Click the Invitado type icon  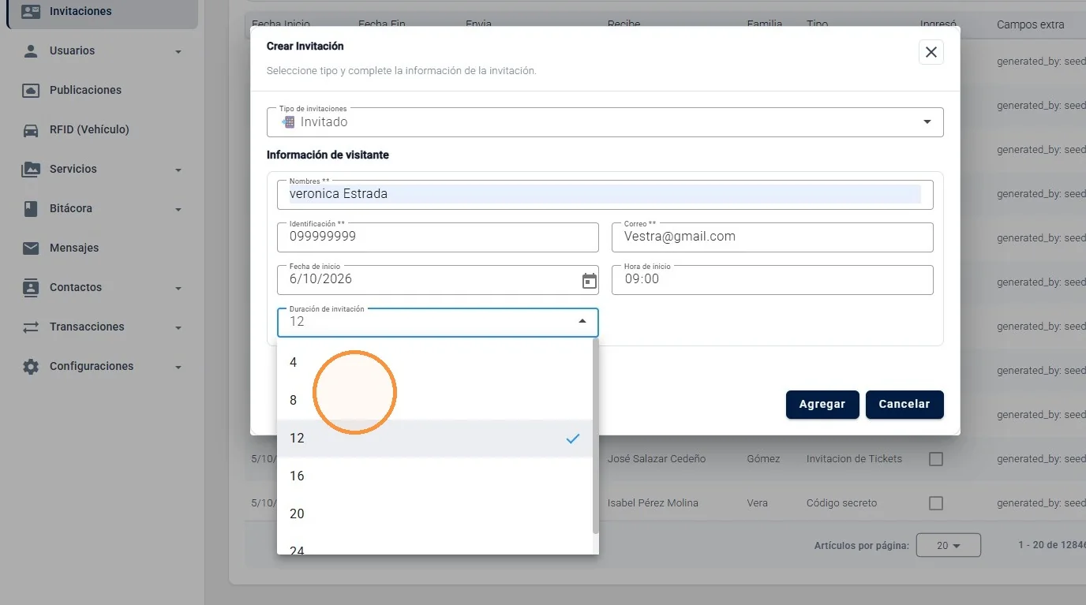tap(288, 122)
